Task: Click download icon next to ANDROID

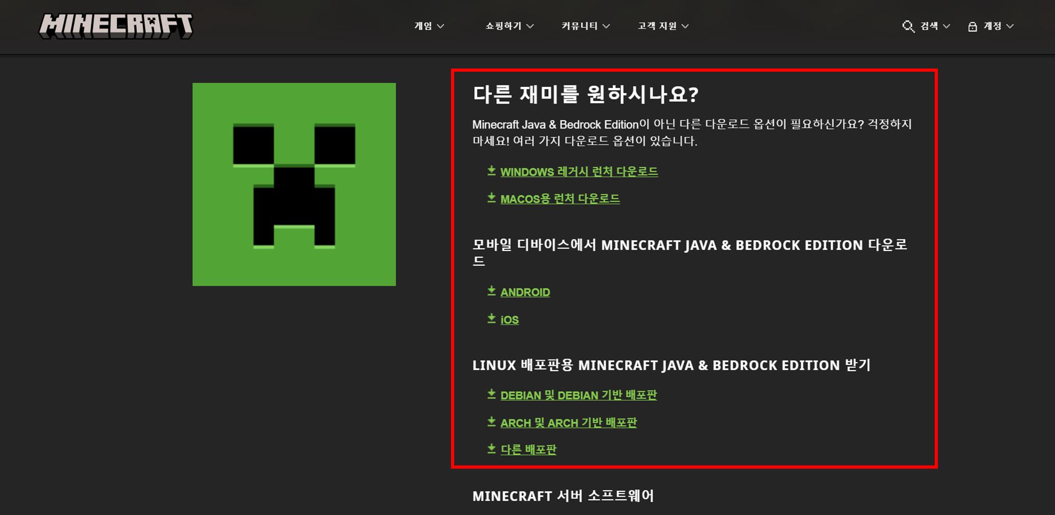Action: [x=492, y=291]
